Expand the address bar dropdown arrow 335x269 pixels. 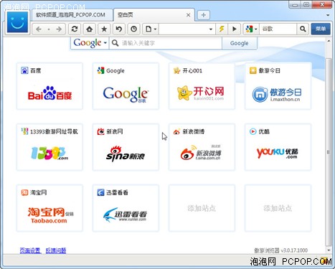coord(211,29)
